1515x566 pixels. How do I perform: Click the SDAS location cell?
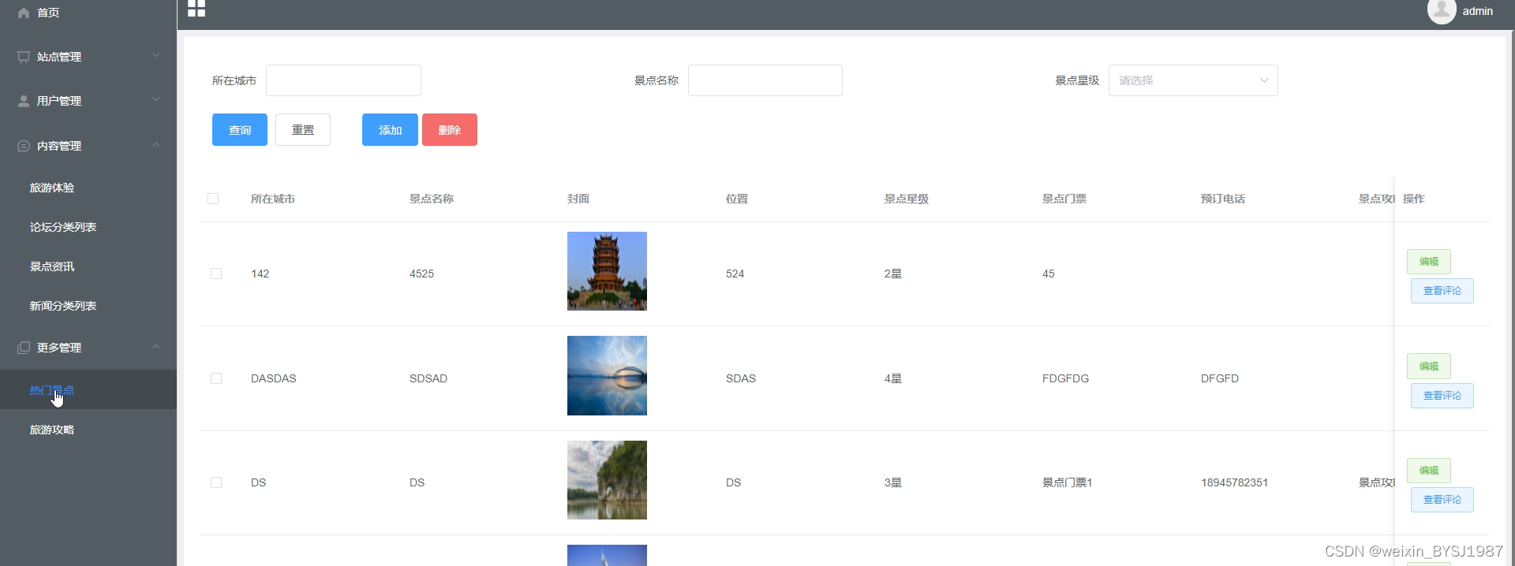pyautogui.click(x=741, y=378)
